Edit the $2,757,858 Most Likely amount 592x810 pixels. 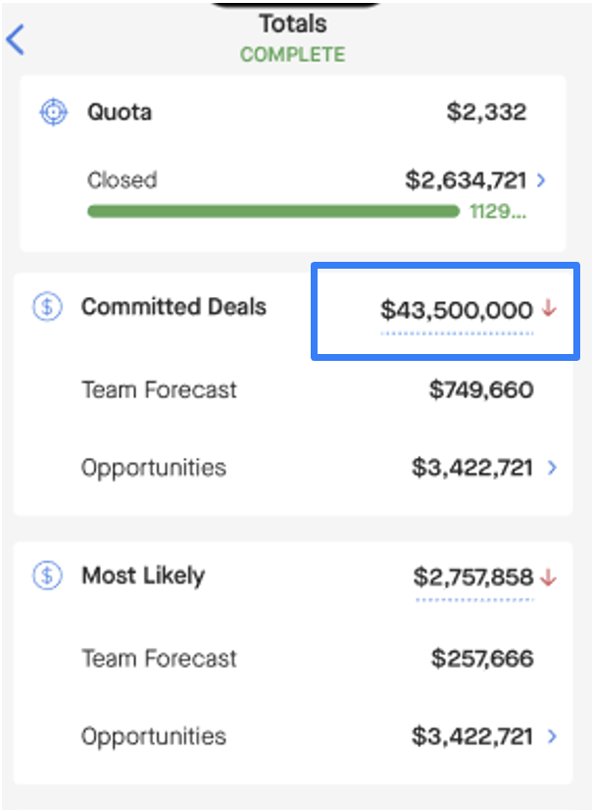(473, 578)
